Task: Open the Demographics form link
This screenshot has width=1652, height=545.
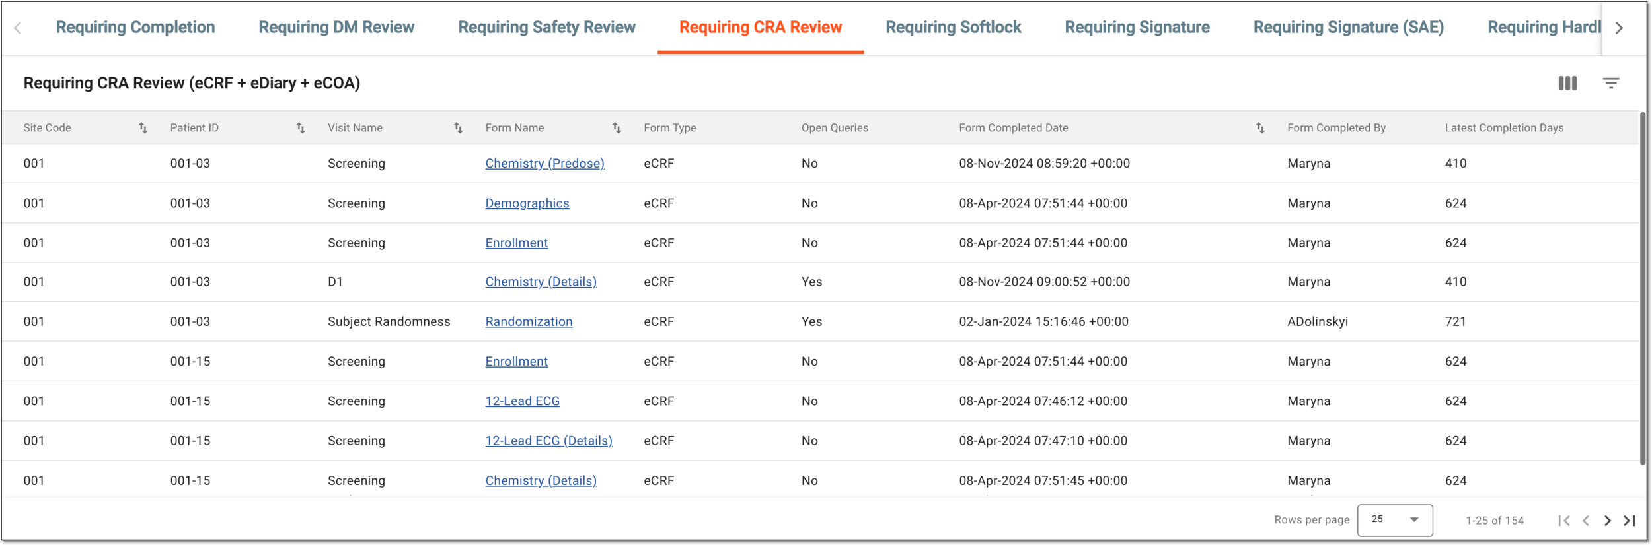Action: click(x=527, y=203)
